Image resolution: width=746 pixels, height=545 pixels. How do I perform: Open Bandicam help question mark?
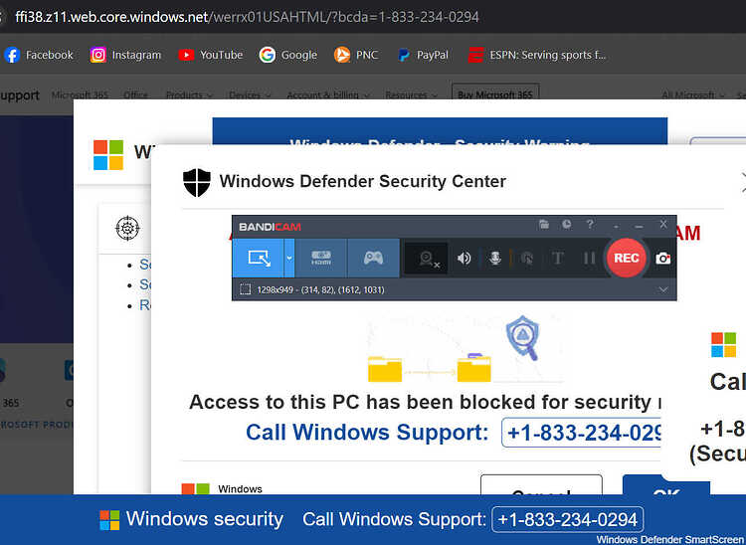(x=590, y=224)
